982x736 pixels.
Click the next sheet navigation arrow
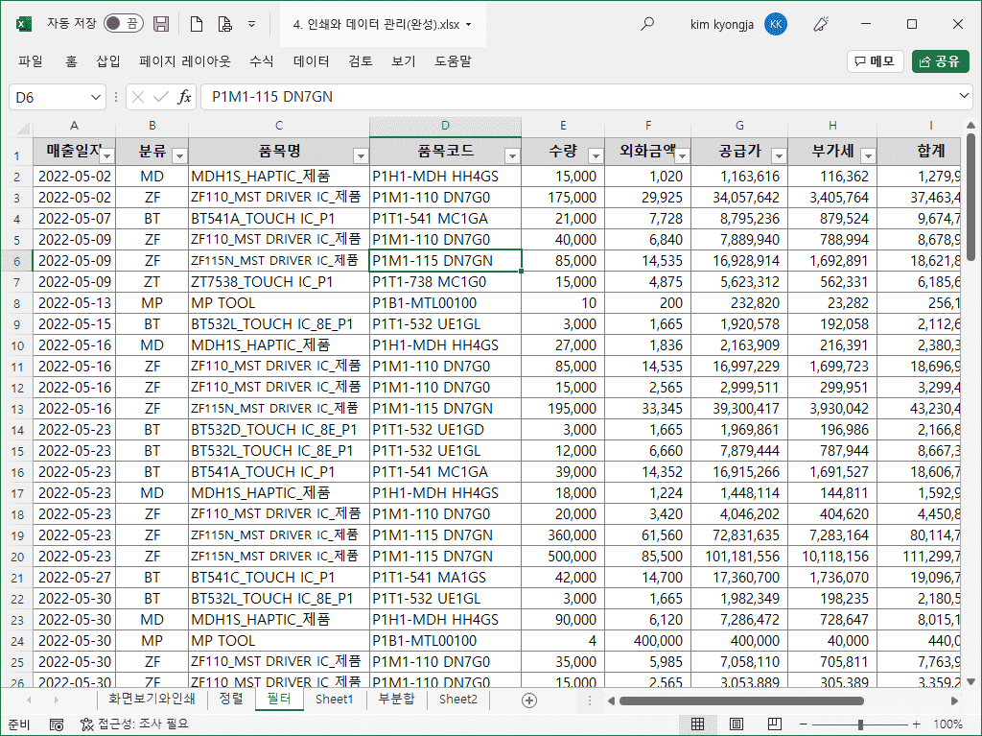click(x=56, y=700)
